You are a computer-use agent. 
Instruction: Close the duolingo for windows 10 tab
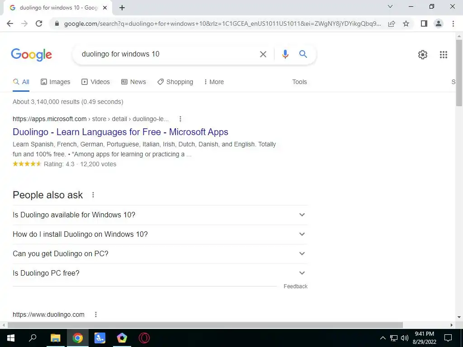coord(105,8)
